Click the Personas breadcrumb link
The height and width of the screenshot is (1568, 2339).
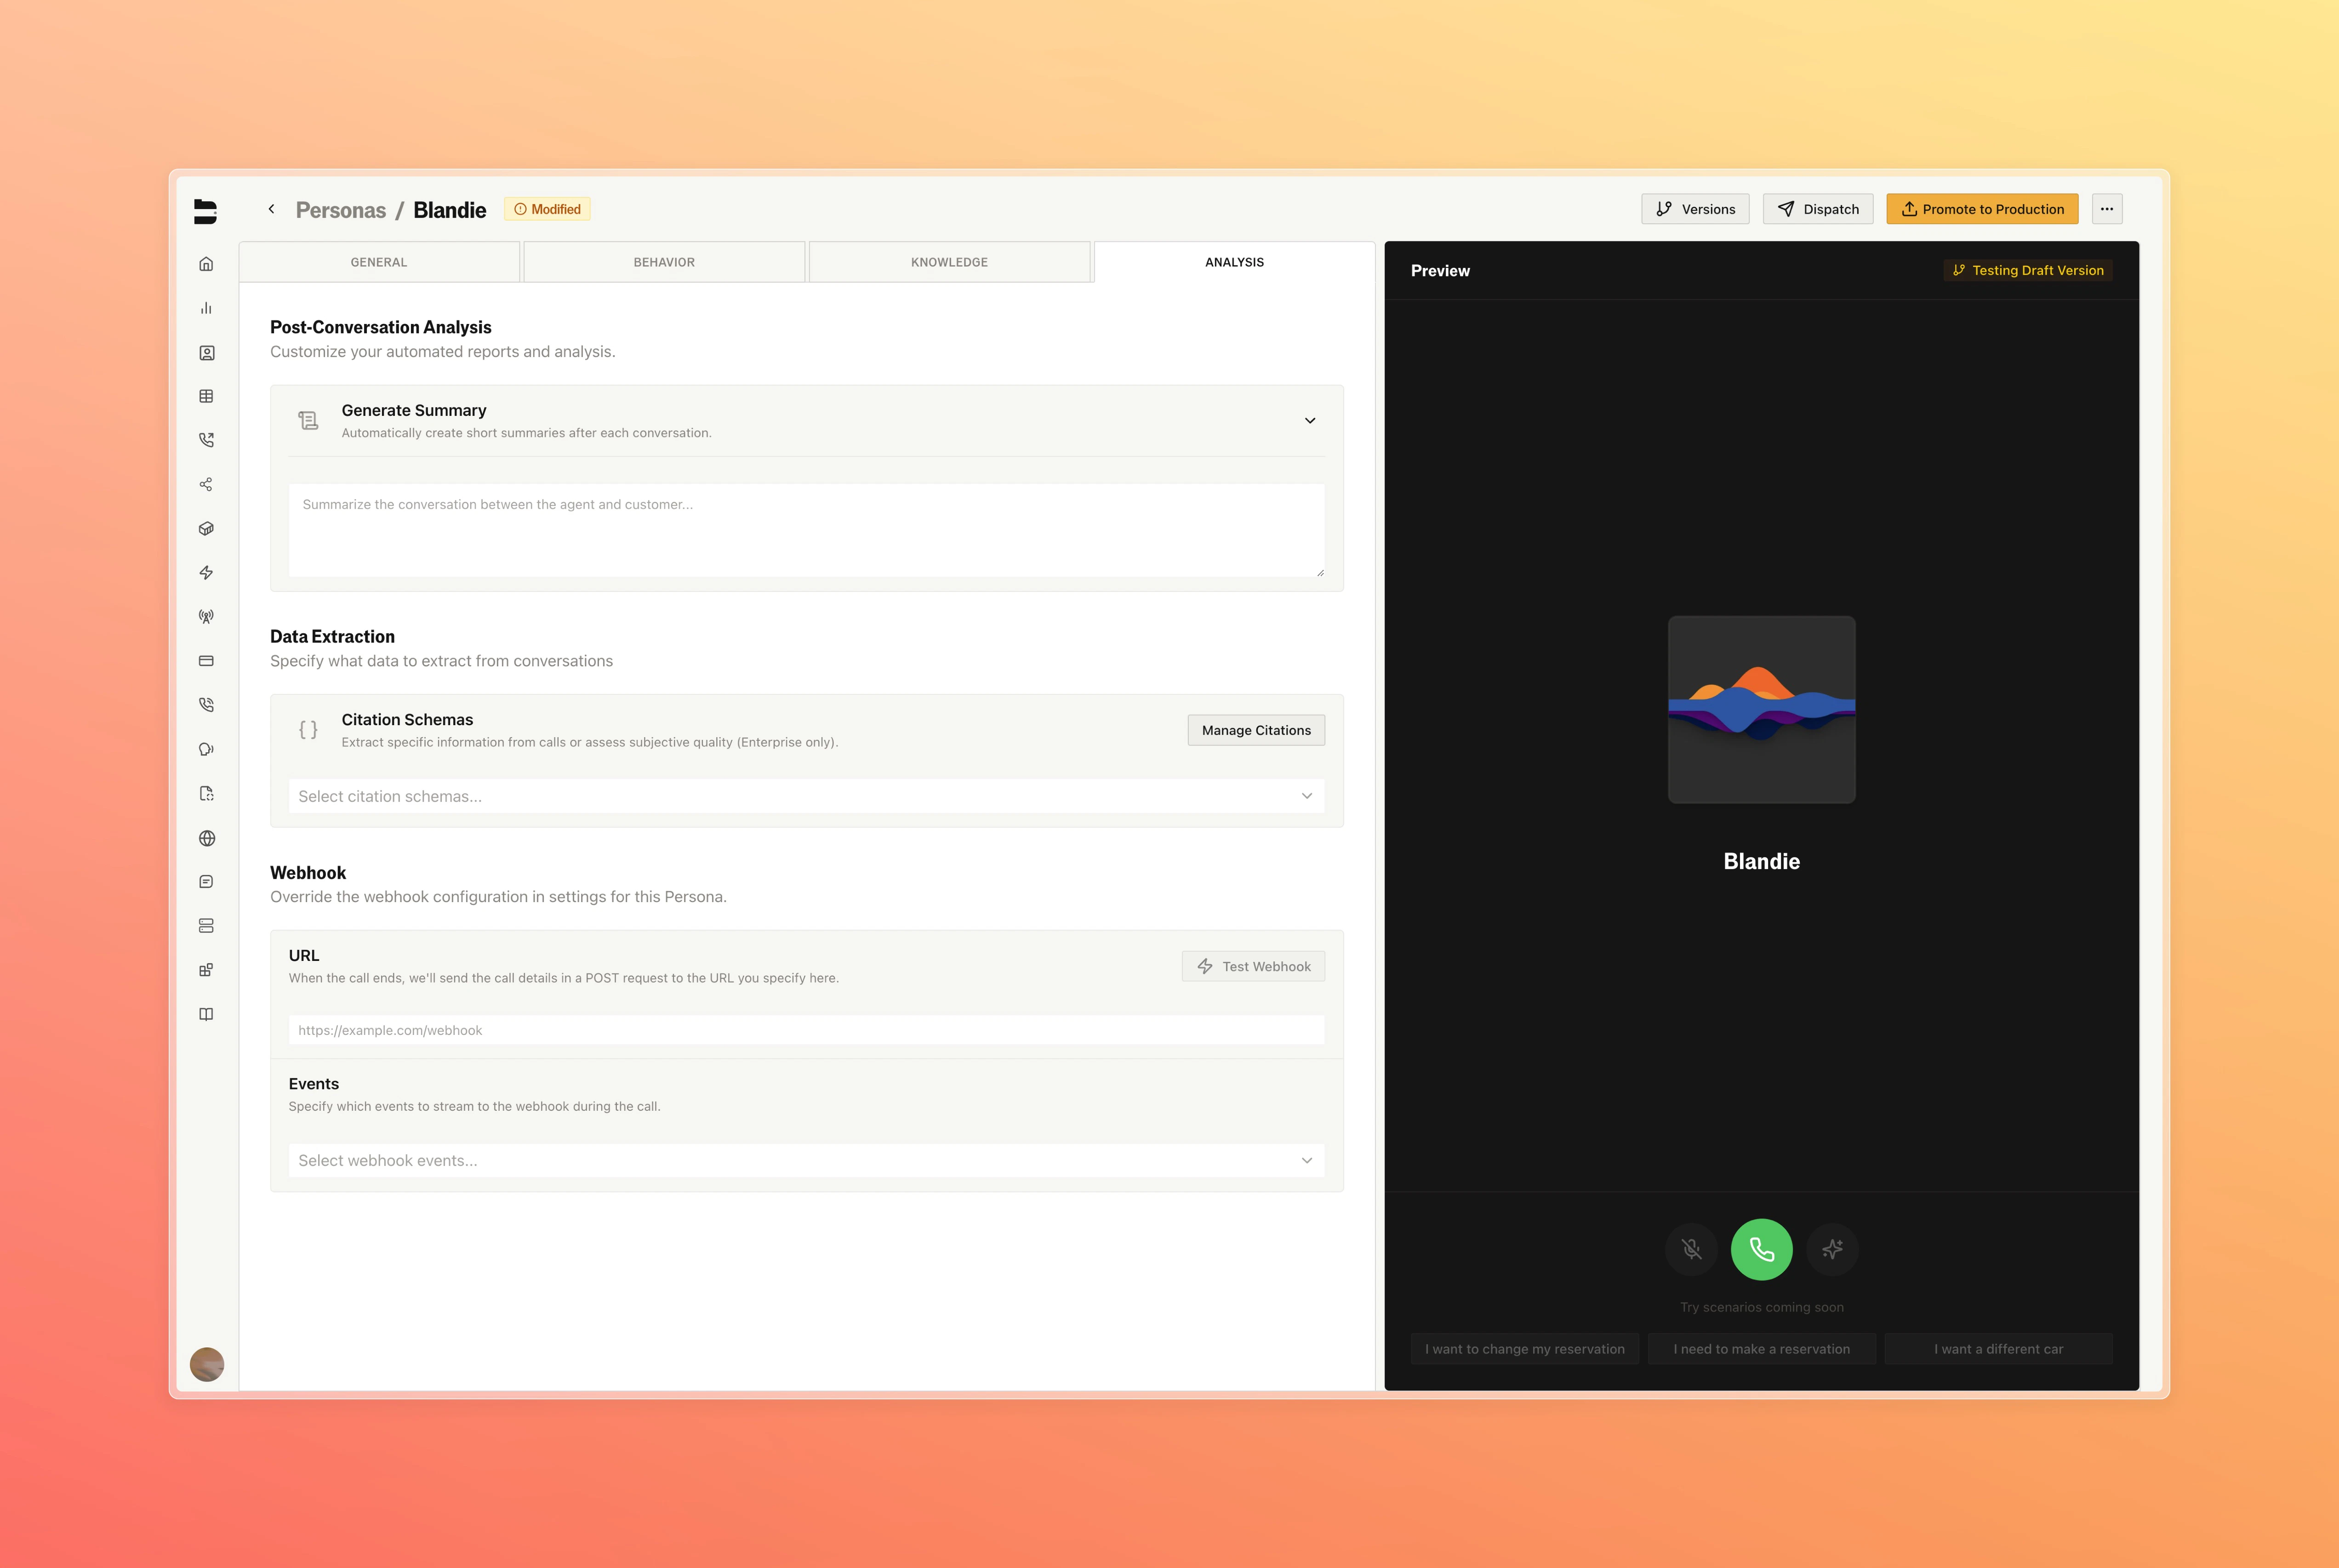pos(341,210)
